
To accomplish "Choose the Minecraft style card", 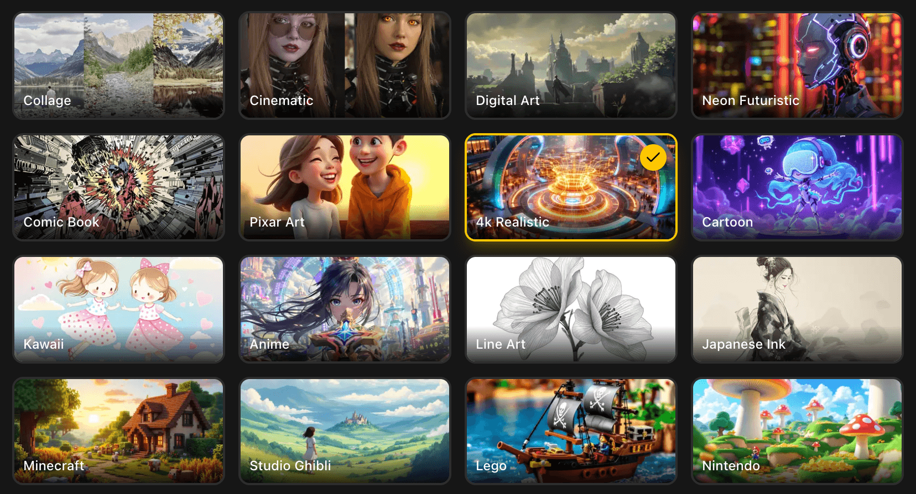I will tap(118, 431).
